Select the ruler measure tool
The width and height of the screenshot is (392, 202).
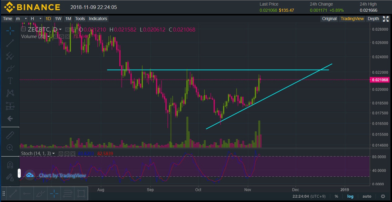pos(10,135)
